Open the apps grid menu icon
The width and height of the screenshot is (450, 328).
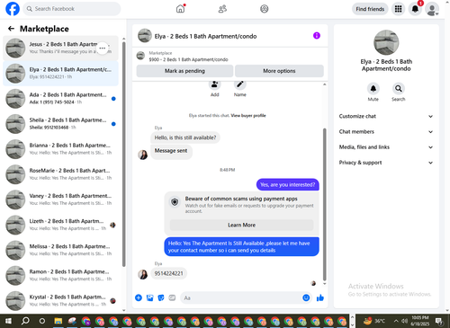coord(398,9)
